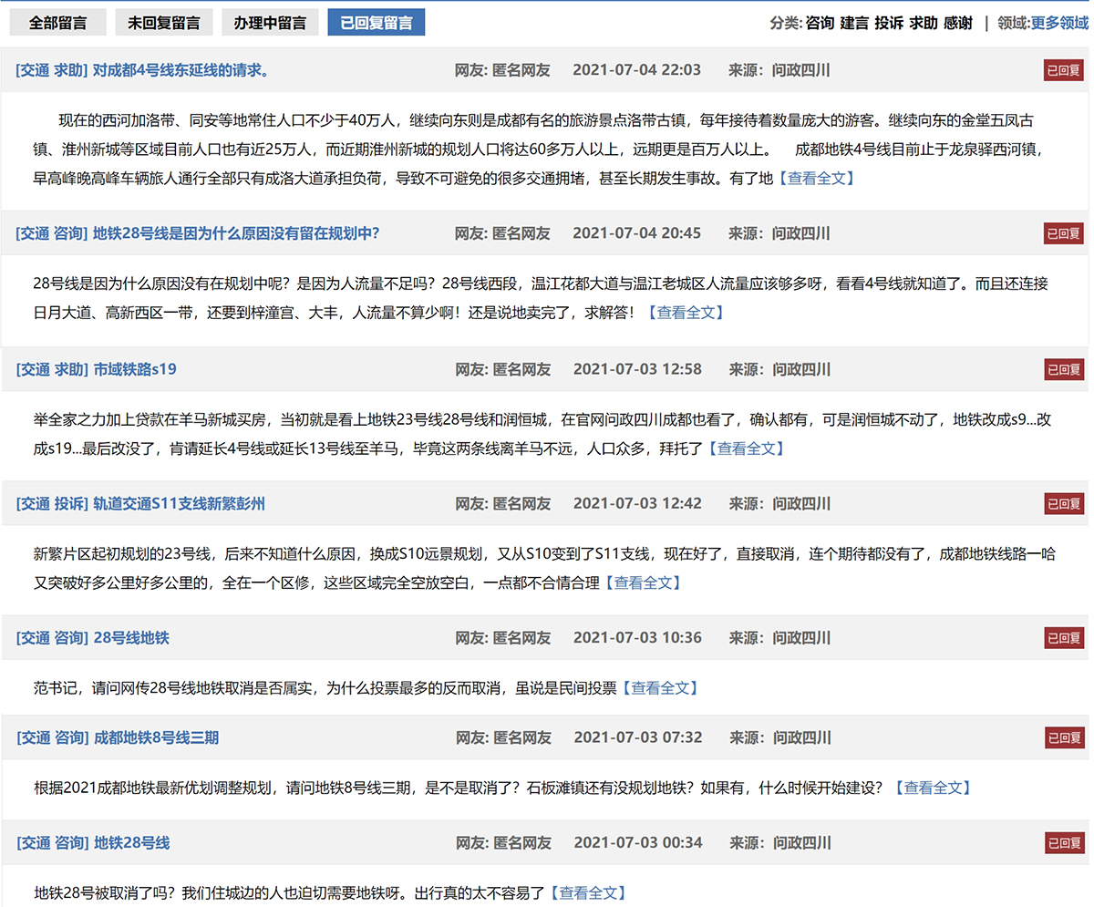
Task: Expand 更多领域 field options
Action: [1059, 23]
